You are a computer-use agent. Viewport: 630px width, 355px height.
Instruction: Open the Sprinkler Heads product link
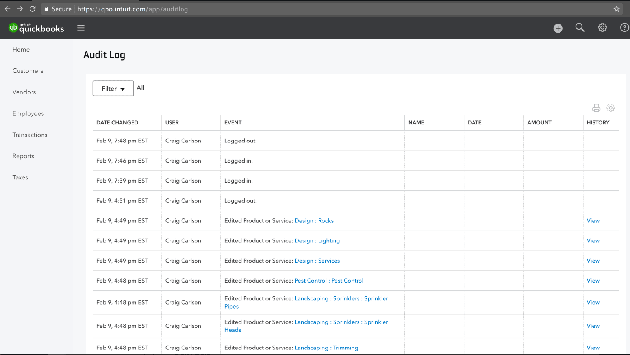[x=306, y=326]
